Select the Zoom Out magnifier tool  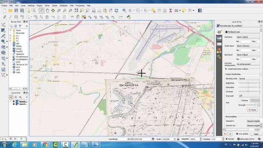click(x=65, y=11)
